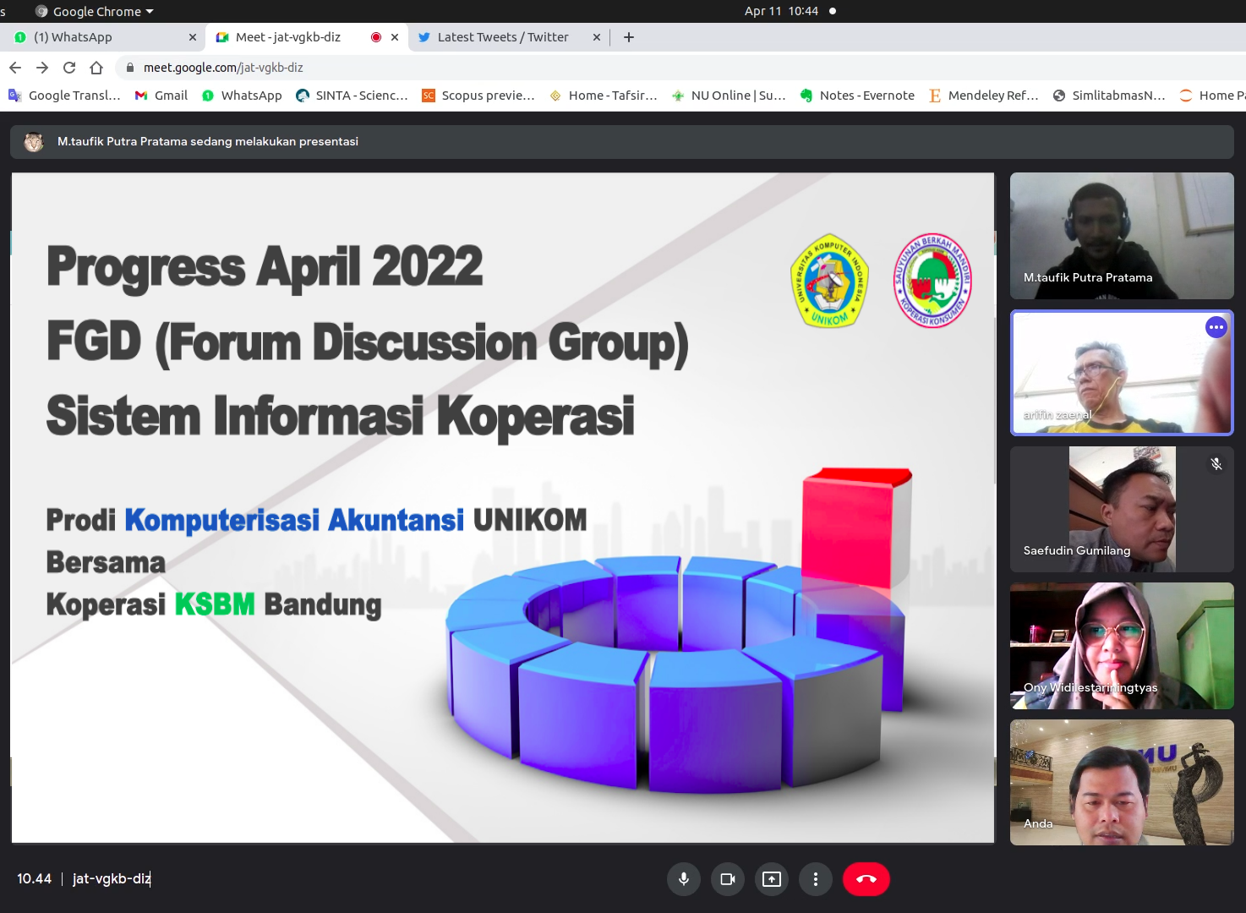The height and width of the screenshot is (913, 1246).
Task: Switch to Latest Tweets / Twitter tab
Action: point(502,37)
